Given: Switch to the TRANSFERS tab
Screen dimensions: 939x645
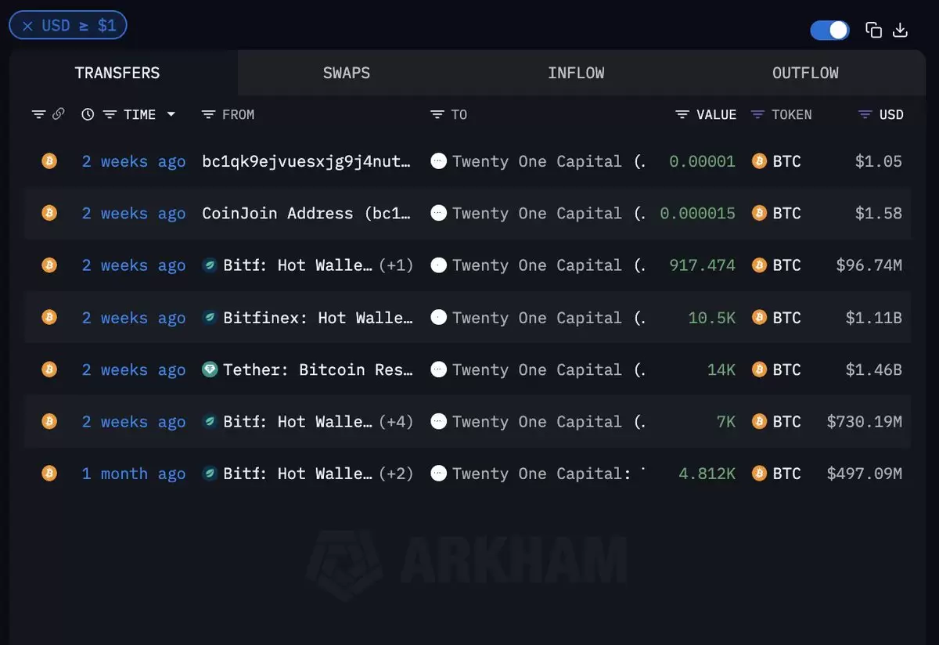Looking at the screenshot, I should 117,73.
